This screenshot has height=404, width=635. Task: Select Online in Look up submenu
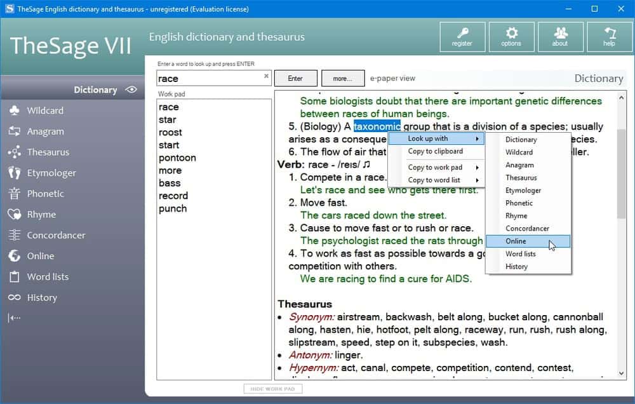click(528, 241)
